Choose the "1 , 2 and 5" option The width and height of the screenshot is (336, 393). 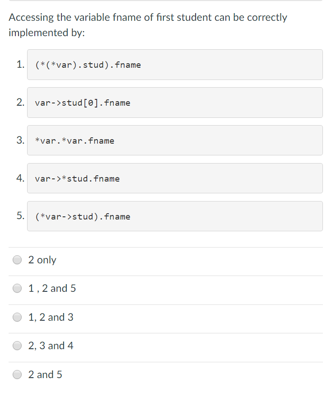click(x=17, y=288)
